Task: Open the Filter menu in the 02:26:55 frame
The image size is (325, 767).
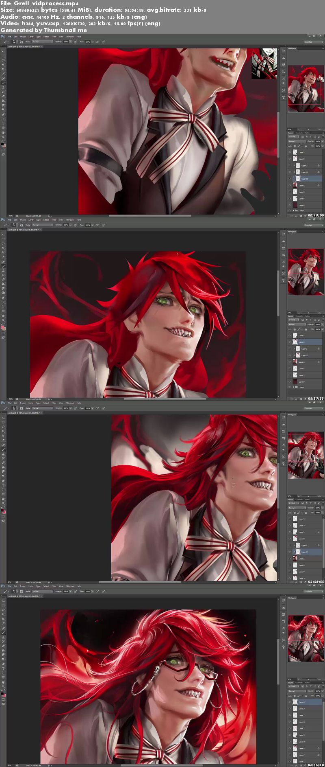Action: pyautogui.click(x=54, y=403)
